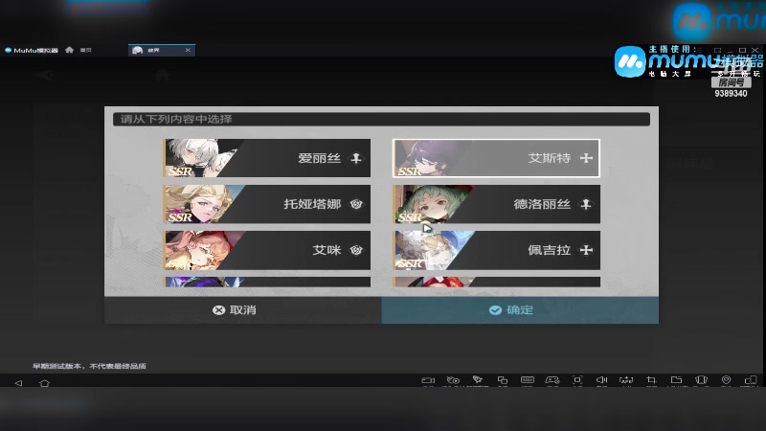Choose the 佩吉拉 character entry
The height and width of the screenshot is (431, 766).
(496, 250)
